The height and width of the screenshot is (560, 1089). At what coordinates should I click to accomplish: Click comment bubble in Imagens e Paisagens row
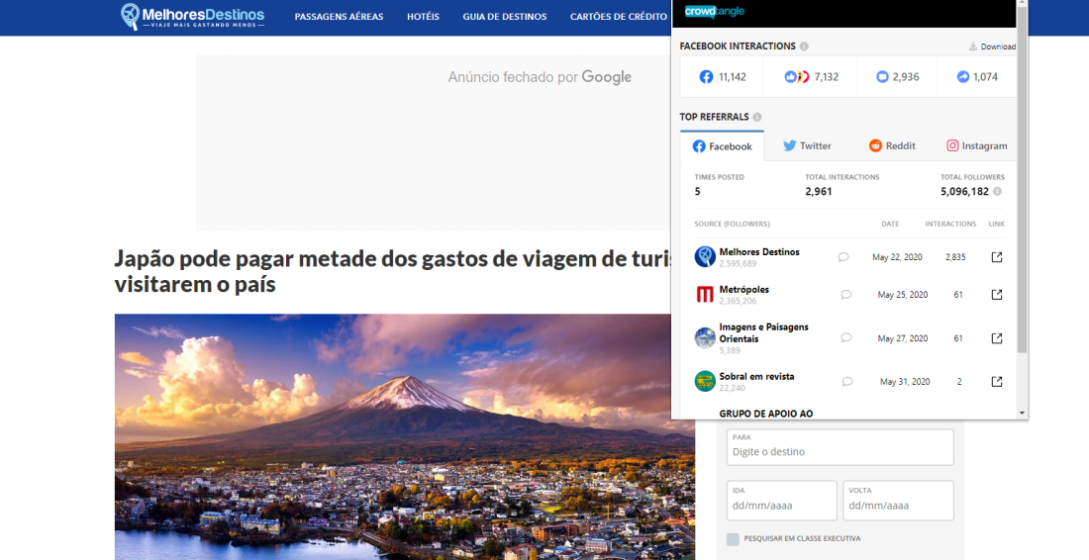coord(845,338)
